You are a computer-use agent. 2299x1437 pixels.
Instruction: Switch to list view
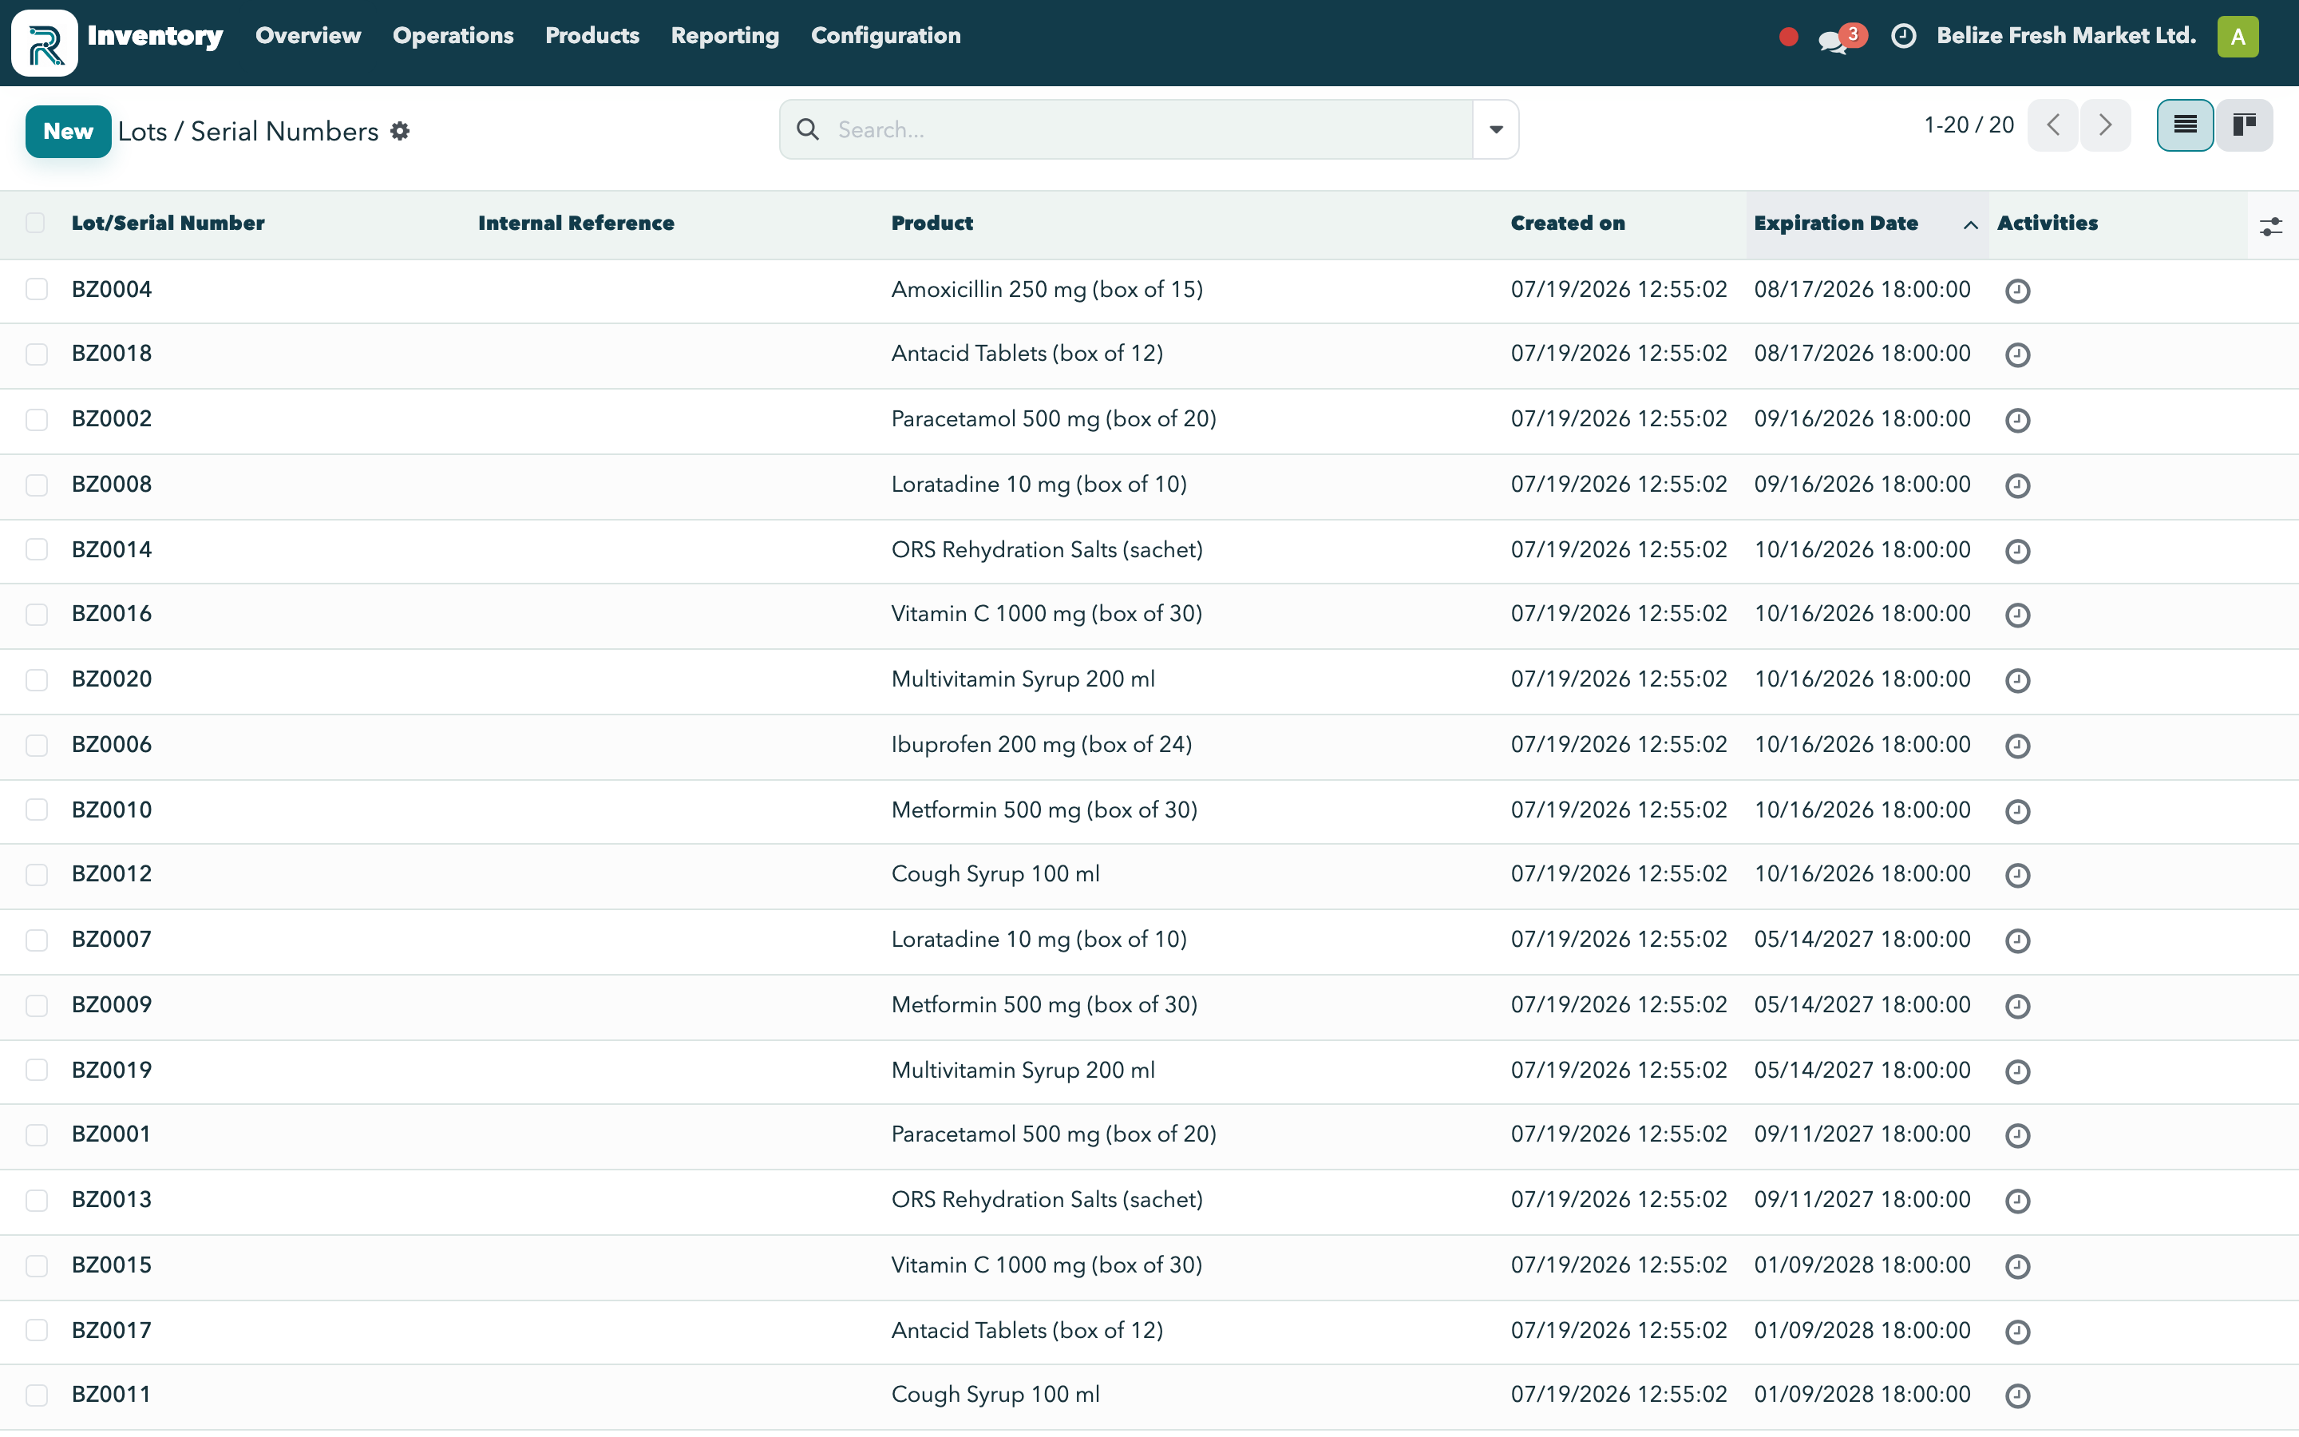pyautogui.click(x=2185, y=125)
